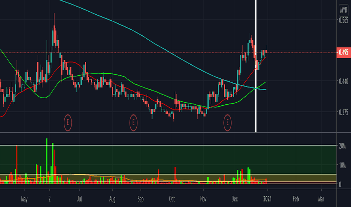Click the 0.565 price axis label
This screenshot has height=207, width=351.
coord(343,20)
